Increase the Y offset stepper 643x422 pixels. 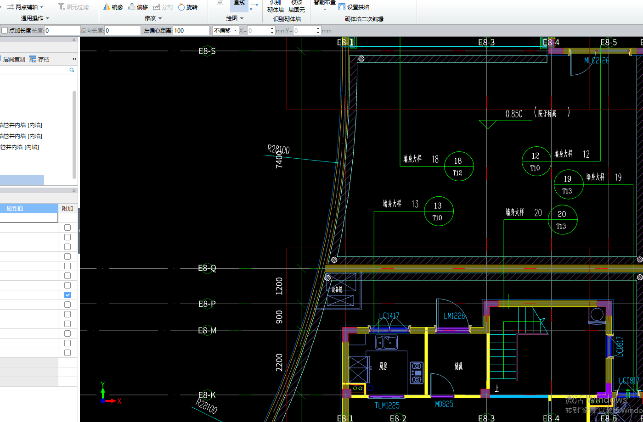pos(318,28)
